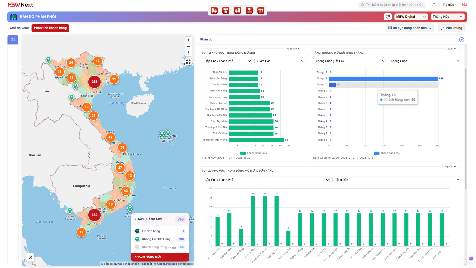Zoom in on the map
This screenshot has width=476, height=268.
click(188, 40)
